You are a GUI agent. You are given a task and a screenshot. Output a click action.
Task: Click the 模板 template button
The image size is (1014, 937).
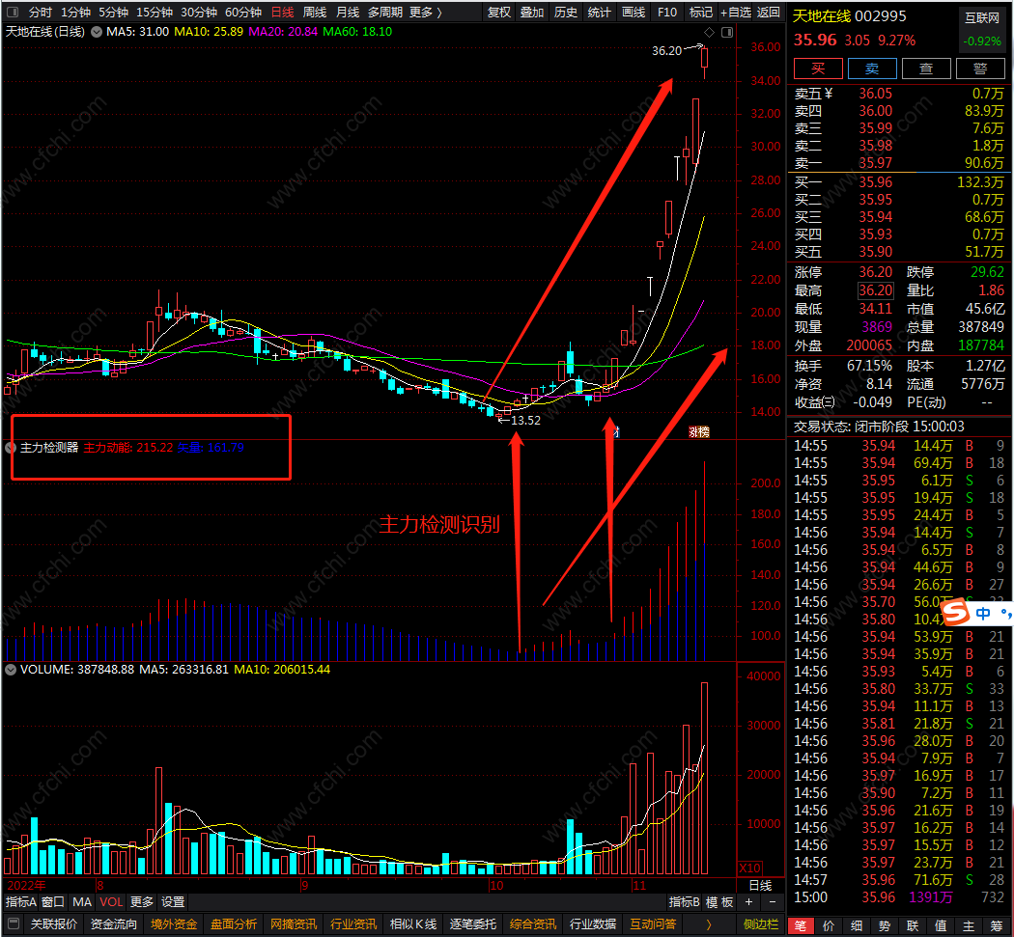click(719, 902)
